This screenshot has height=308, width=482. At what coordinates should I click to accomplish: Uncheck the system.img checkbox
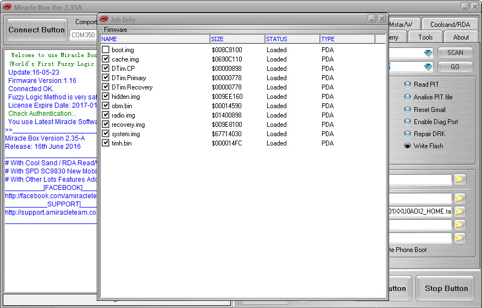point(106,133)
